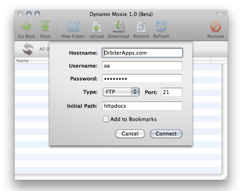241x191 pixels.
Task: Focus the Port field
Action: coord(172,92)
